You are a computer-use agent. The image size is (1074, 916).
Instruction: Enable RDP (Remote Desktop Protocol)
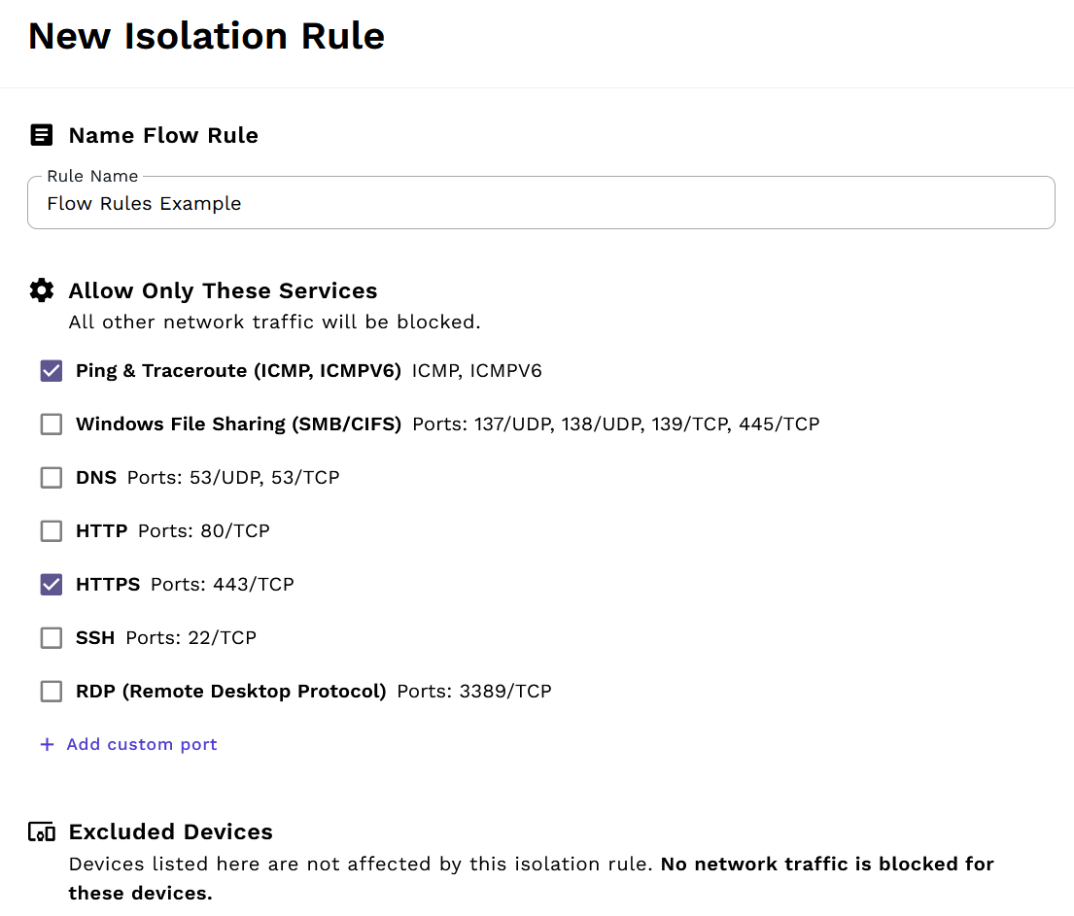click(51, 691)
